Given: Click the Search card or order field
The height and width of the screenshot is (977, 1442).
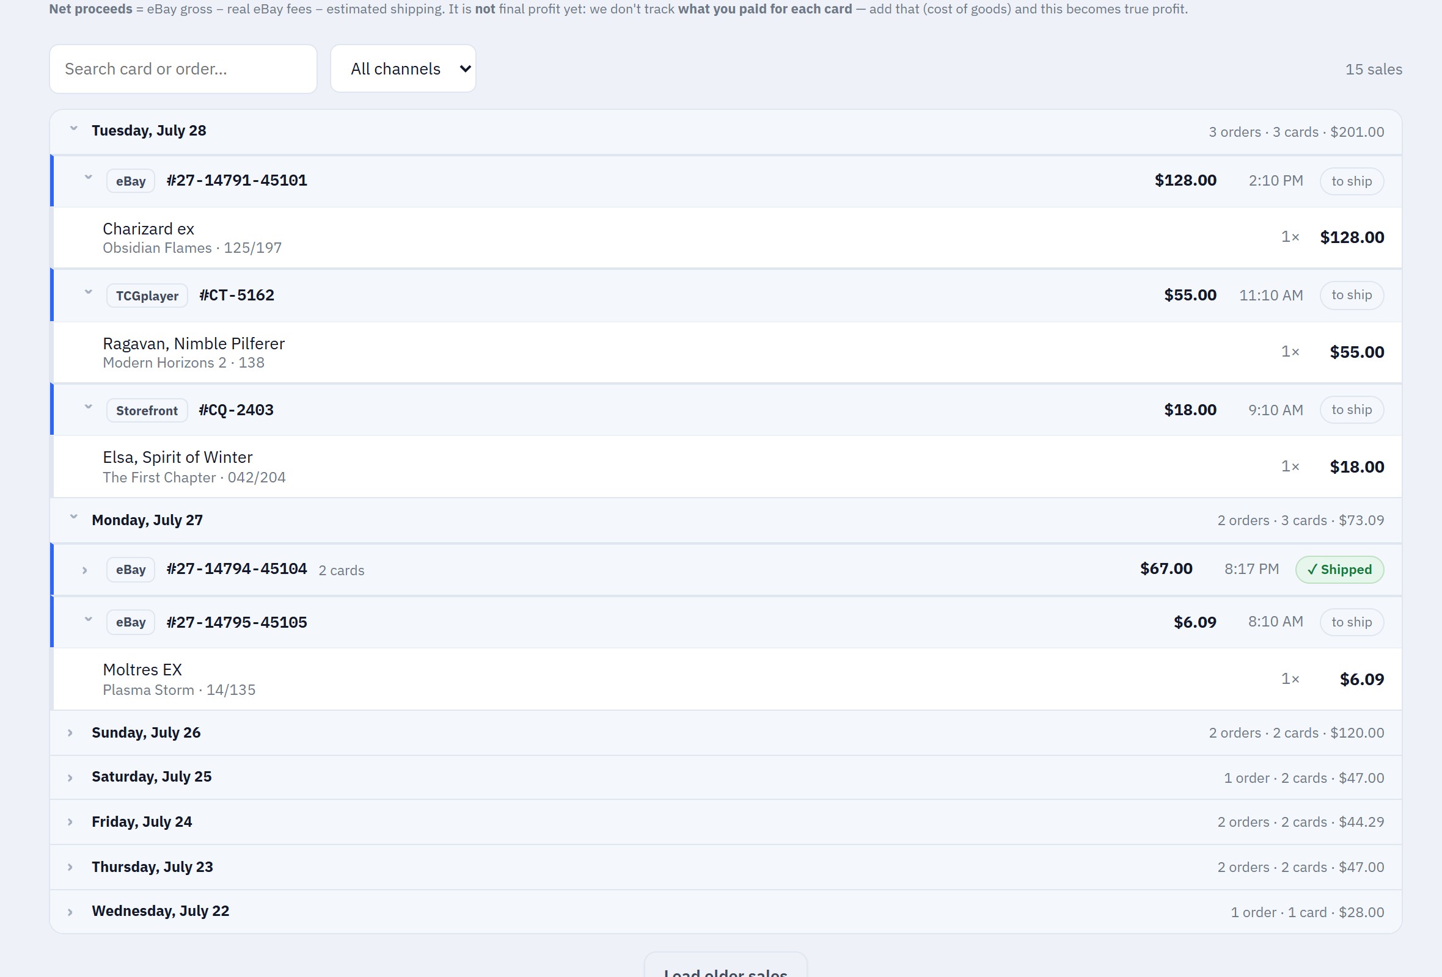Looking at the screenshot, I should point(183,69).
